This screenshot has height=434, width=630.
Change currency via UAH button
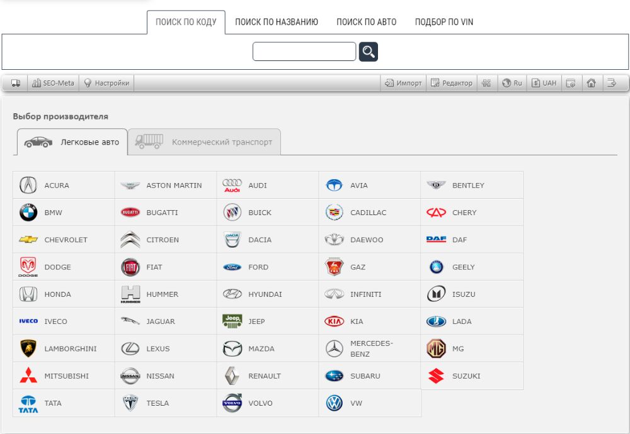click(x=544, y=83)
